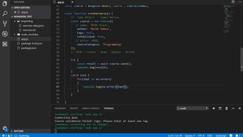This screenshot has height=137, width=243.
Task: Maximize the panel with up chevron
Action: click(x=233, y=108)
